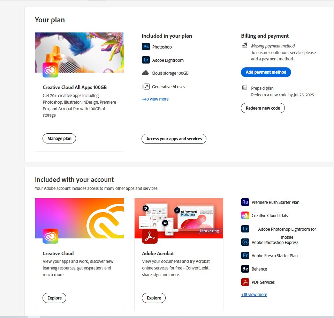The width and height of the screenshot is (334, 318).
Task: Click the Adobe Photoshop Express text
Action: (x=275, y=243)
